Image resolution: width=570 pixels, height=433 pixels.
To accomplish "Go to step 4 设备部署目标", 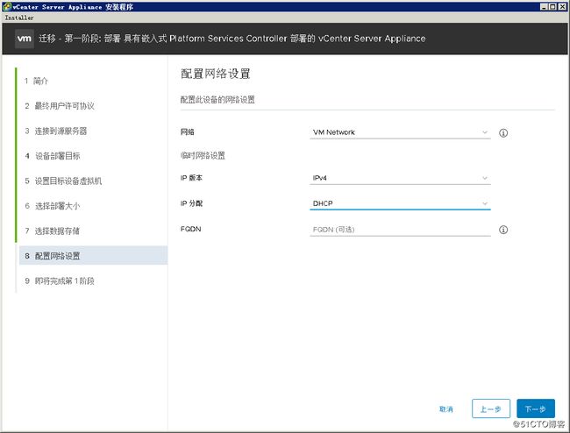I will 53,156.
